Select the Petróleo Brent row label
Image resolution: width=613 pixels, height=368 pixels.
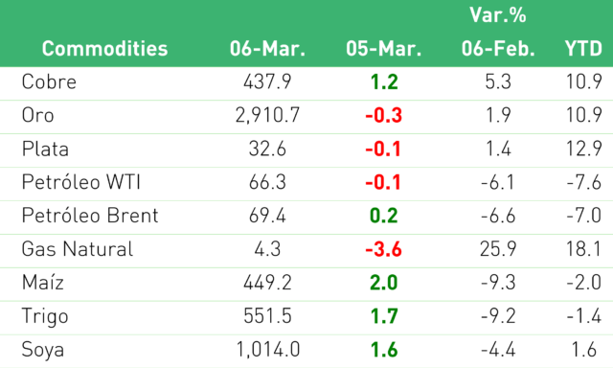(90, 216)
